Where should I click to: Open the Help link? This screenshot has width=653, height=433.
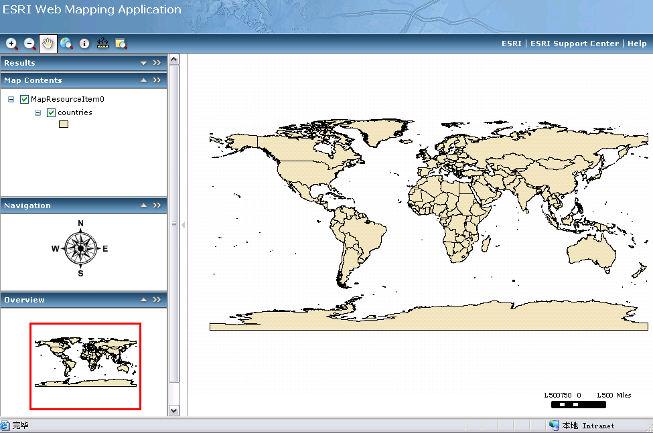click(x=637, y=44)
